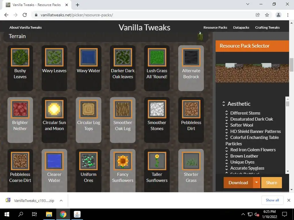Click reorder arrows beside Desaturated Dark Oak
The width and height of the screenshot is (294, 220).
tap(227, 119)
